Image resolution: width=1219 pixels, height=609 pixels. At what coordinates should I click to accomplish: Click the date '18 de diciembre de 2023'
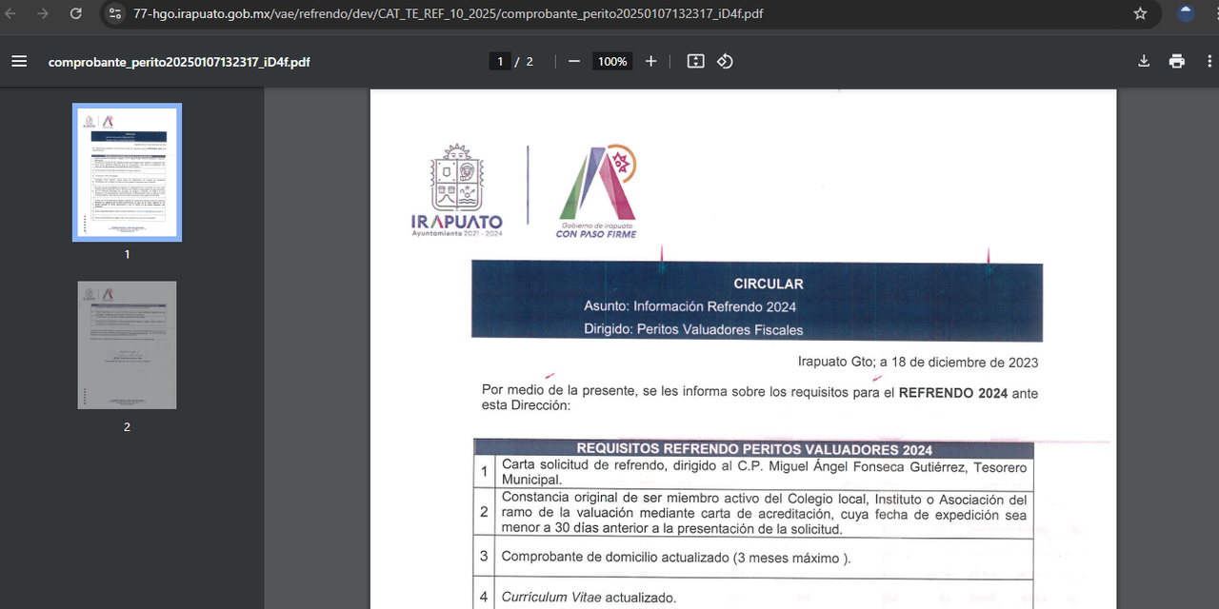[964, 363]
